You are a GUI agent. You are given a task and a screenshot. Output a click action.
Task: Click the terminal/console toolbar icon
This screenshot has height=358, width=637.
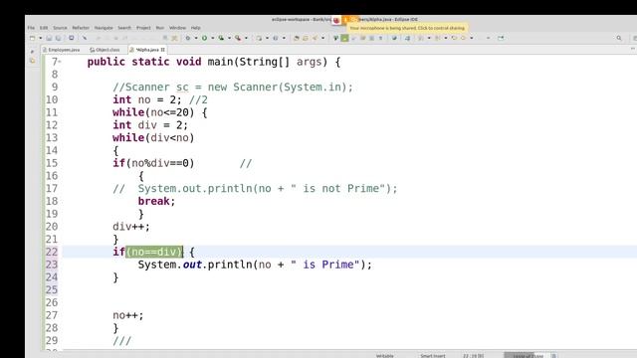pyautogui.click(x=71, y=38)
